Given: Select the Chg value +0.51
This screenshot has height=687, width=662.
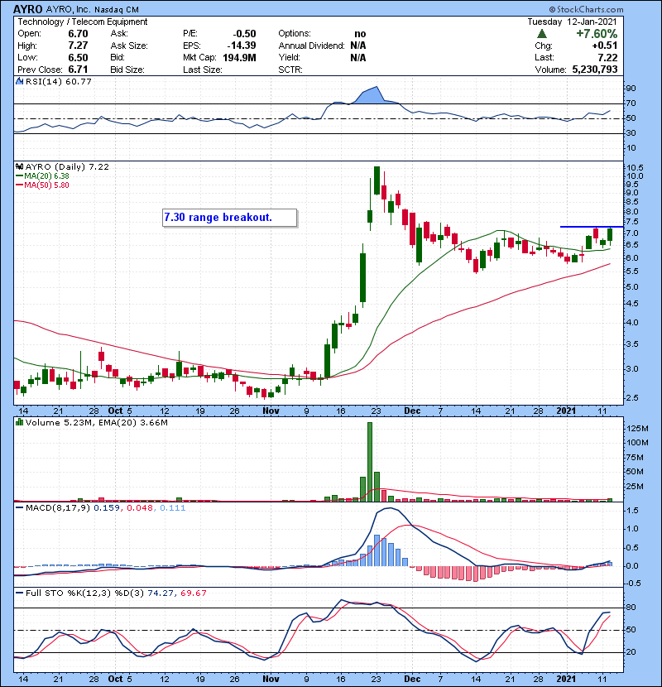Looking at the screenshot, I should tap(605, 46).
